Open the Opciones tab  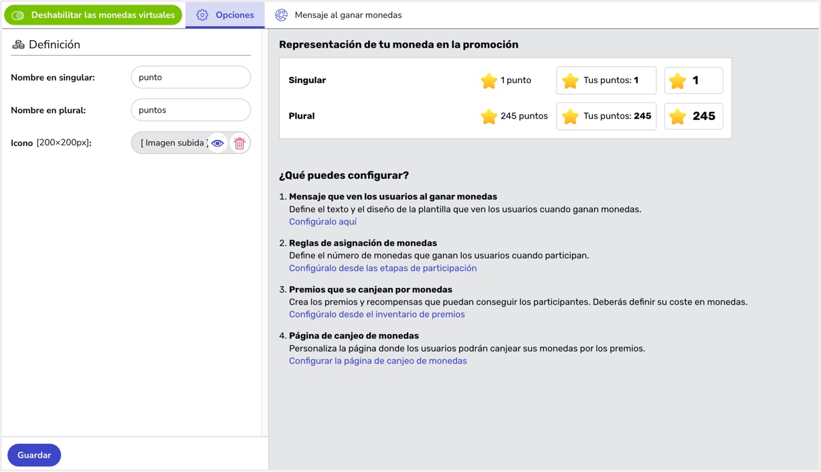coord(225,15)
